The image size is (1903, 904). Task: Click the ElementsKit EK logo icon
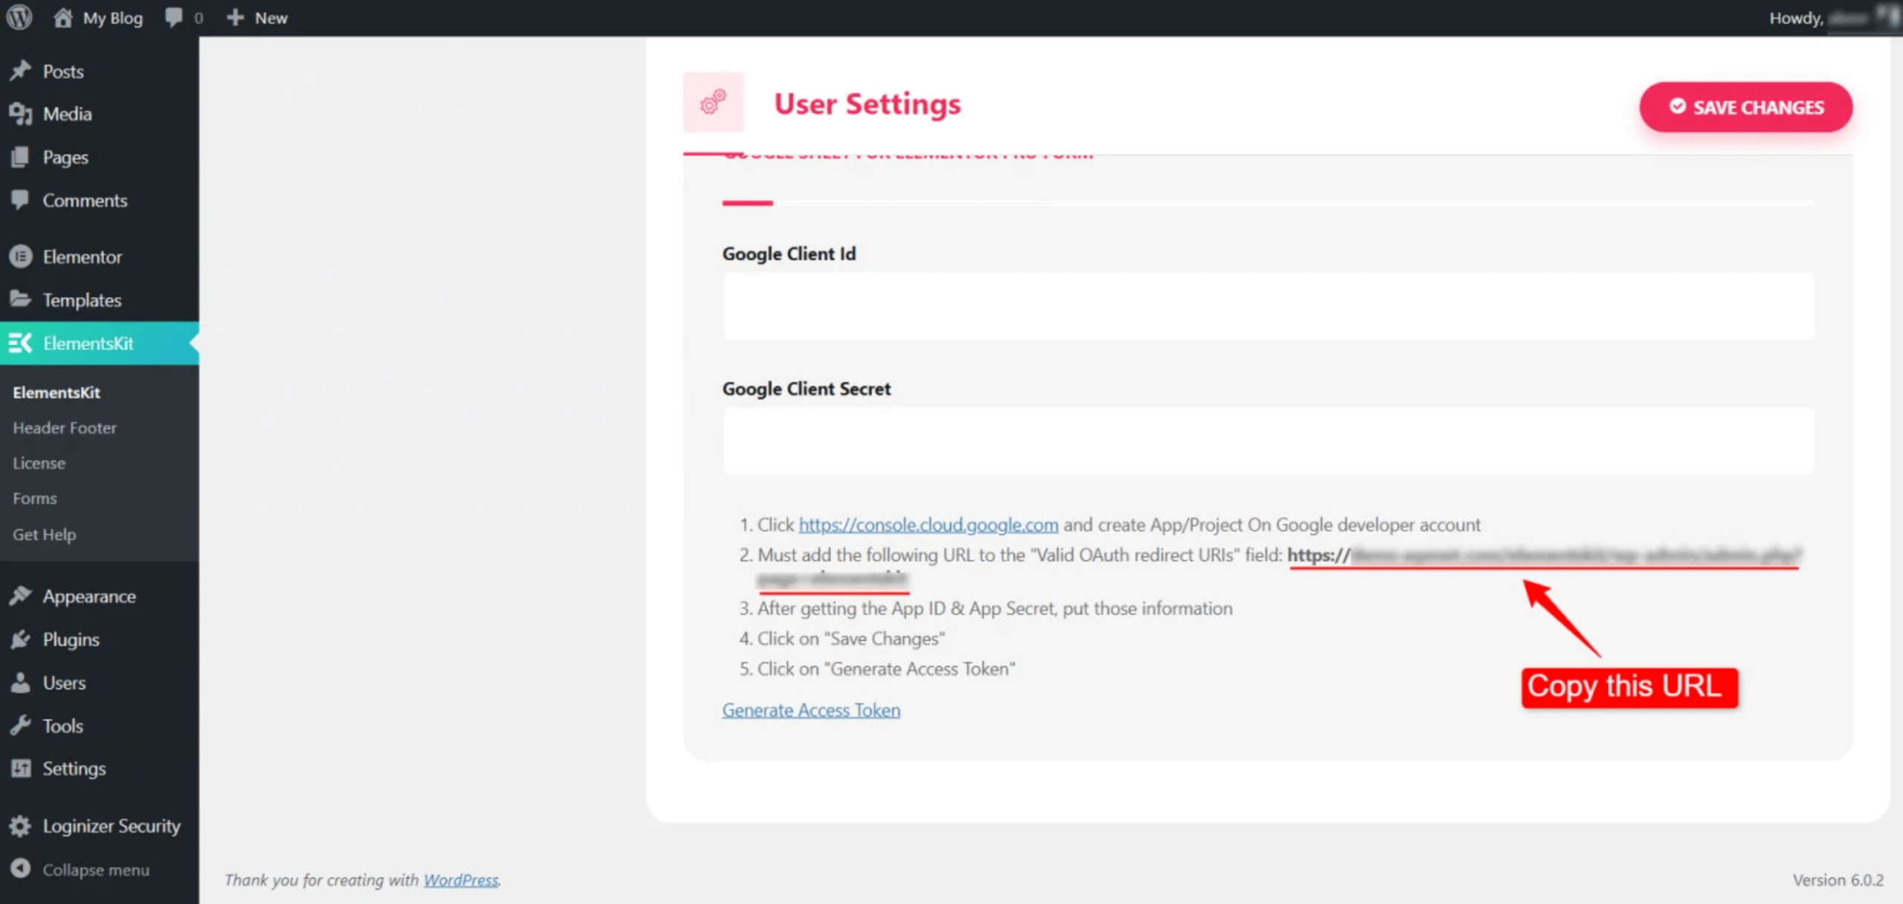pyautogui.click(x=21, y=343)
